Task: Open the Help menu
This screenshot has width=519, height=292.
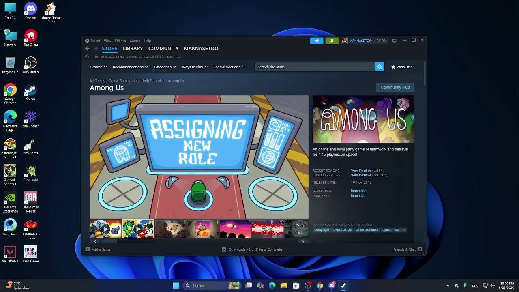Action: (148, 41)
